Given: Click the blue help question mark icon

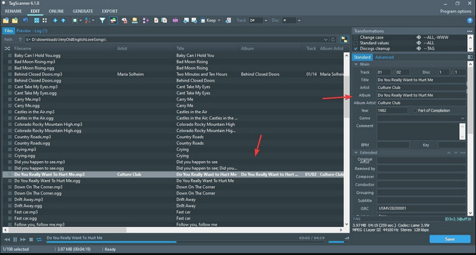Looking at the screenshot, I should click(x=470, y=20).
